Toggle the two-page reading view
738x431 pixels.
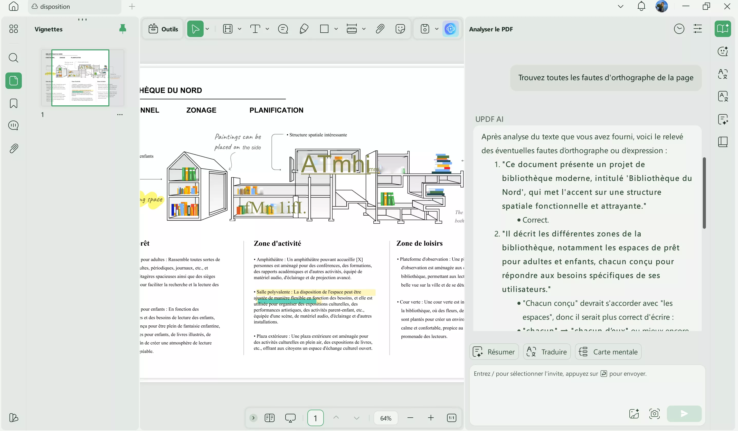pos(269,418)
